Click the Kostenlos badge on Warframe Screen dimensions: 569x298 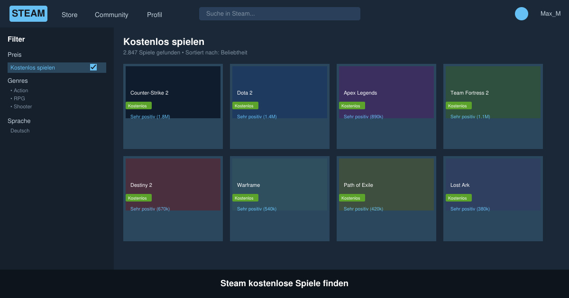click(245, 198)
